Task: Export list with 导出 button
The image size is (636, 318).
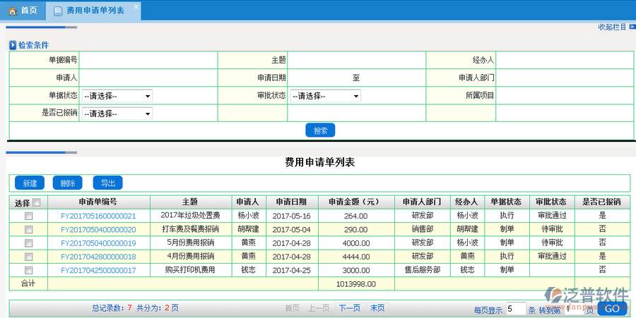Action: (107, 183)
